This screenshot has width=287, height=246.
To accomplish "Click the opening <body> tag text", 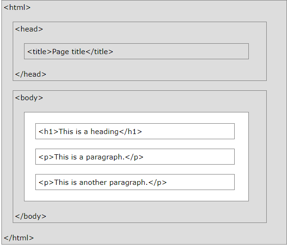I will 29,98.
